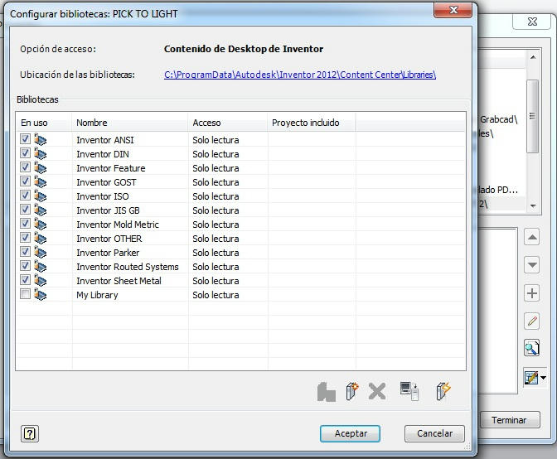Click the library icon beside Inventor ISO
The image size is (557, 459).
click(40, 196)
